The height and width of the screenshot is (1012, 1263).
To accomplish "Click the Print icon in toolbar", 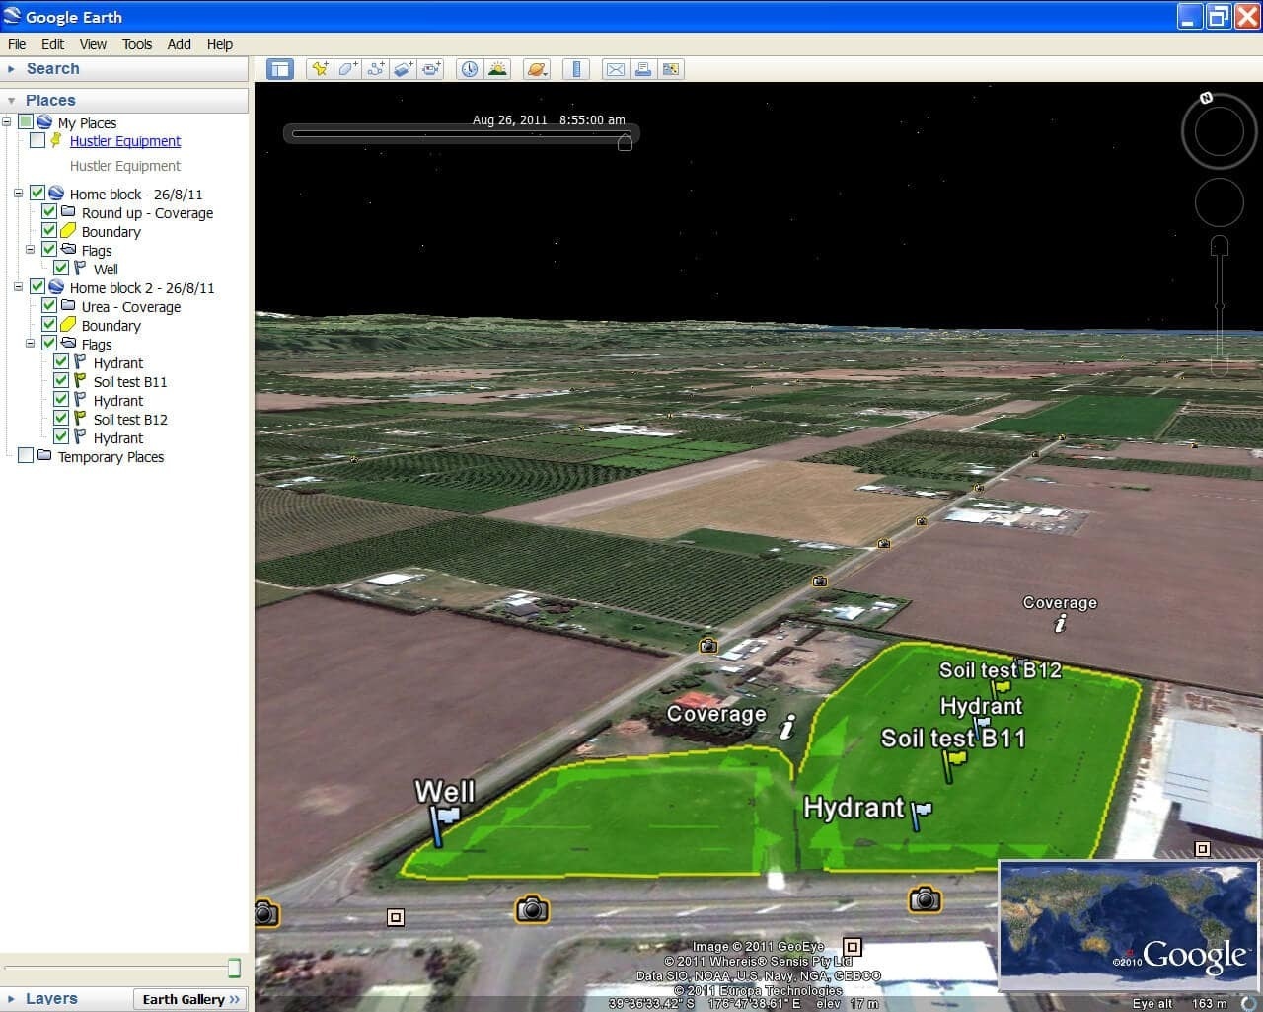I will point(643,69).
